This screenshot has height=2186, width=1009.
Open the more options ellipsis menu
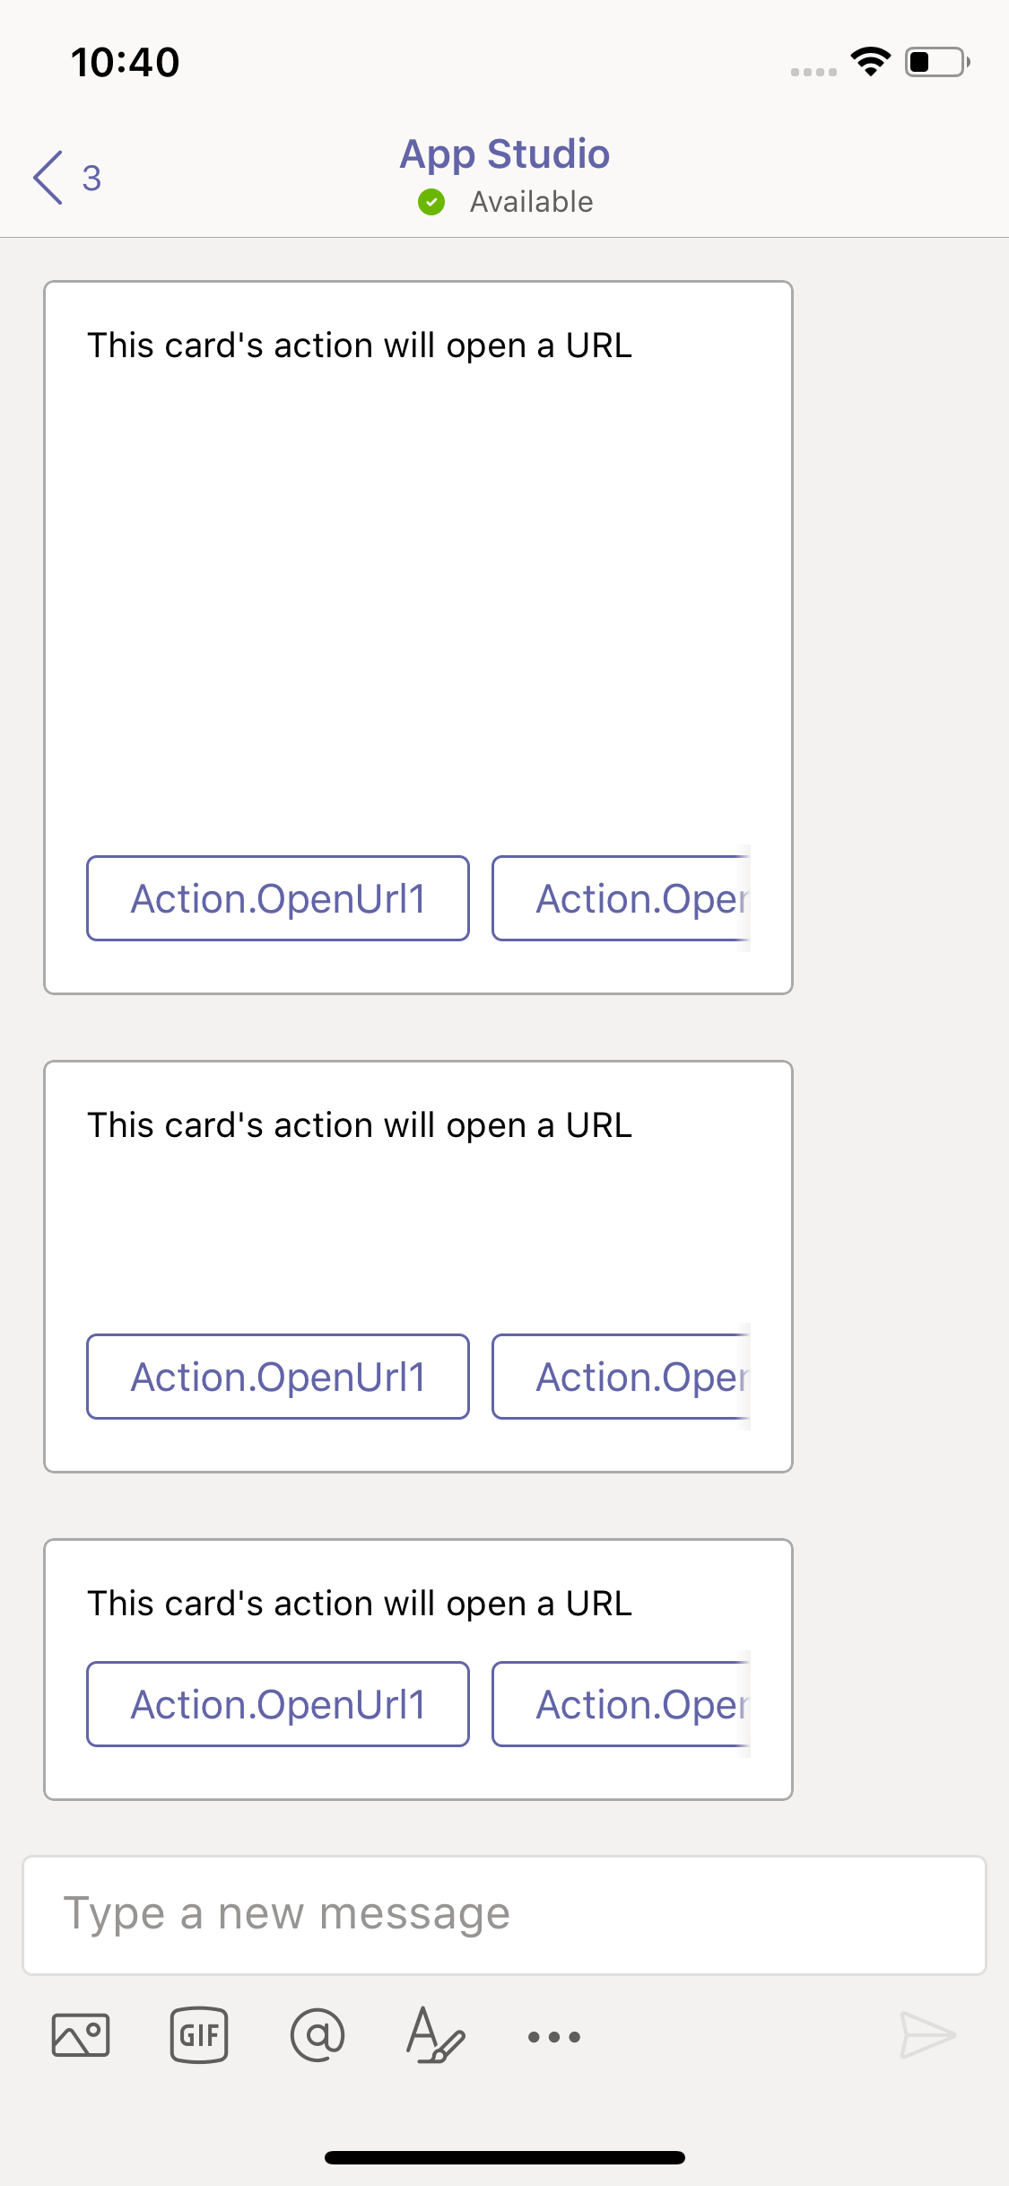(x=553, y=2037)
